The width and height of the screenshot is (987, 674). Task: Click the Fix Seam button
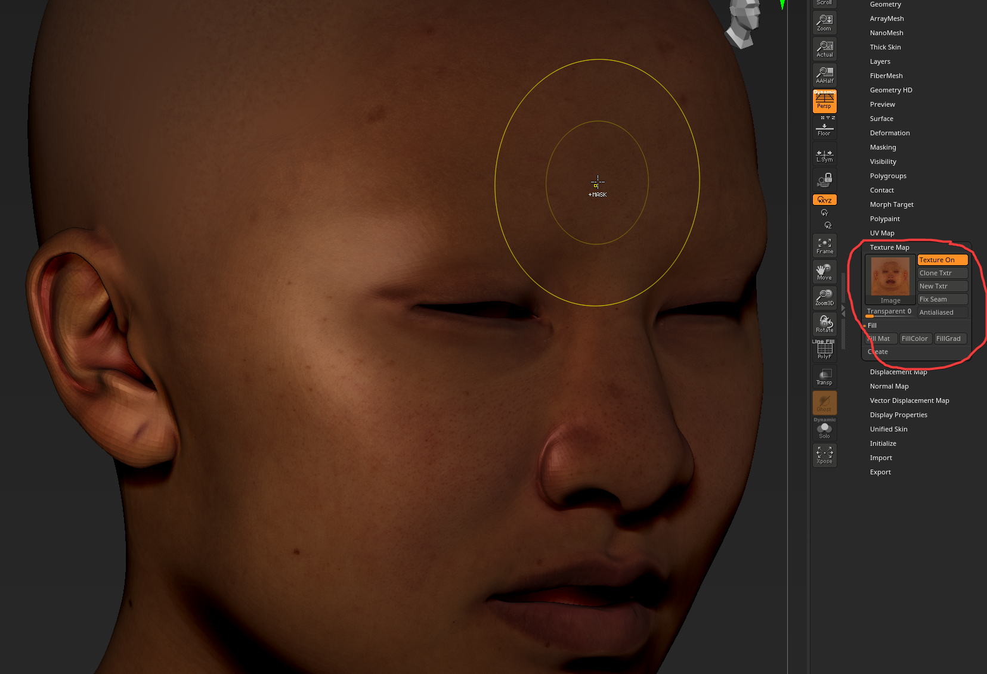pyautogui.click(x=942, y=299)
